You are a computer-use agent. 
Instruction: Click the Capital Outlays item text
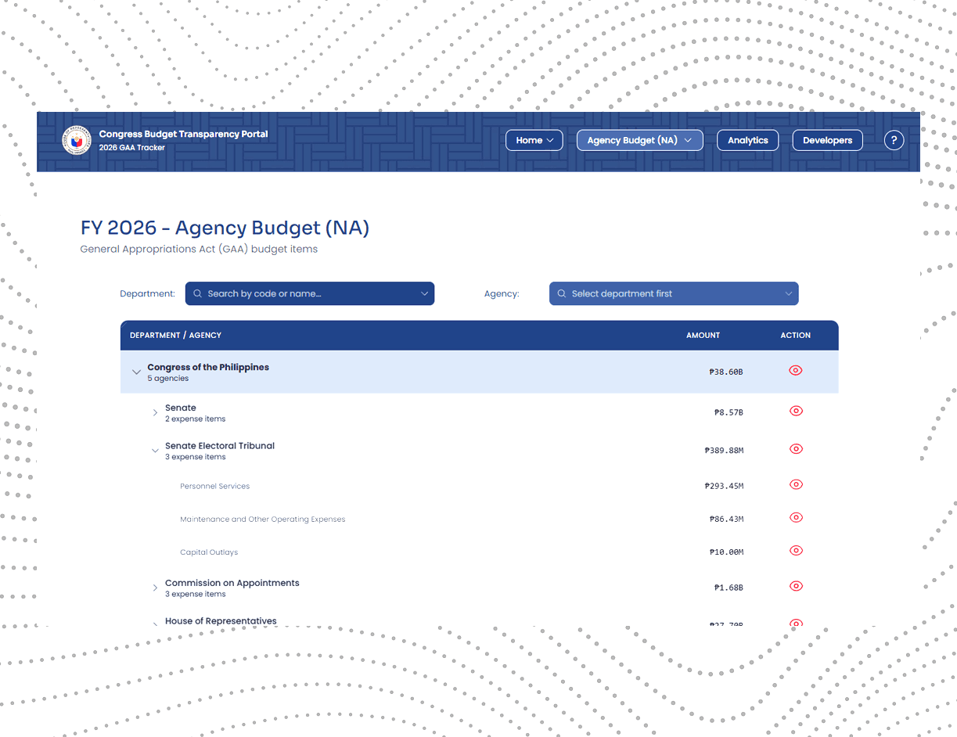coord(209,552)
